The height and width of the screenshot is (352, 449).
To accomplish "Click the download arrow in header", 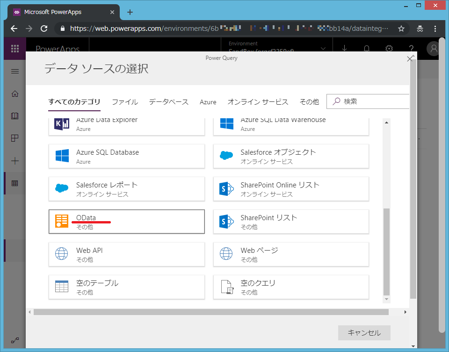I will coord(345,48).
